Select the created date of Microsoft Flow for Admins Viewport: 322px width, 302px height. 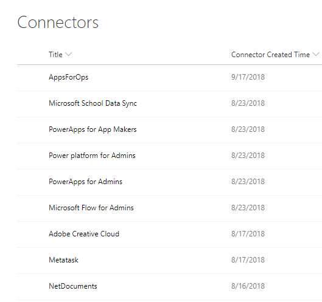coord(248,208)
